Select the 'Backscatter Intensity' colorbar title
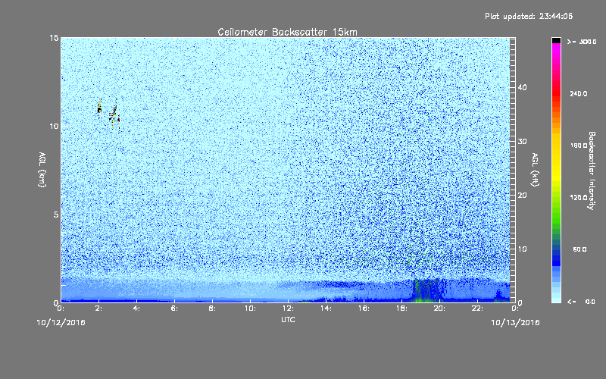This screenshot has width=606, height=379. coord(592,171)
